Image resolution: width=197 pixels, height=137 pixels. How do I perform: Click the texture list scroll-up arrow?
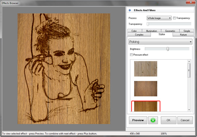(x=189, y=61)
